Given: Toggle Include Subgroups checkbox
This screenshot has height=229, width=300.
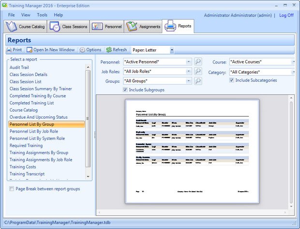Looking at the screenshot, I should (125, 90).
